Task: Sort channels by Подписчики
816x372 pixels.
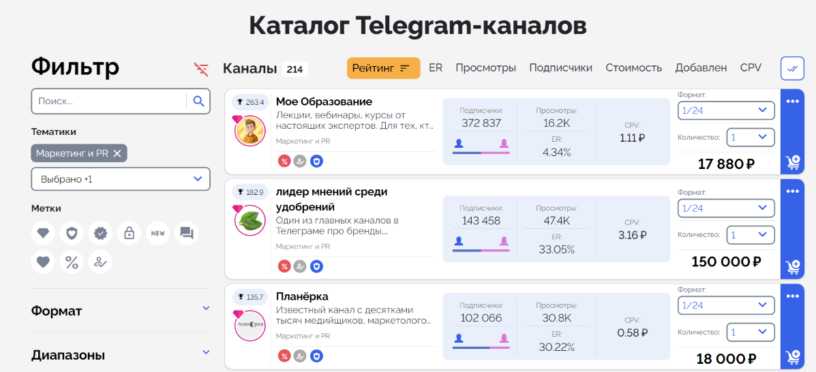Action: [560, 68]
